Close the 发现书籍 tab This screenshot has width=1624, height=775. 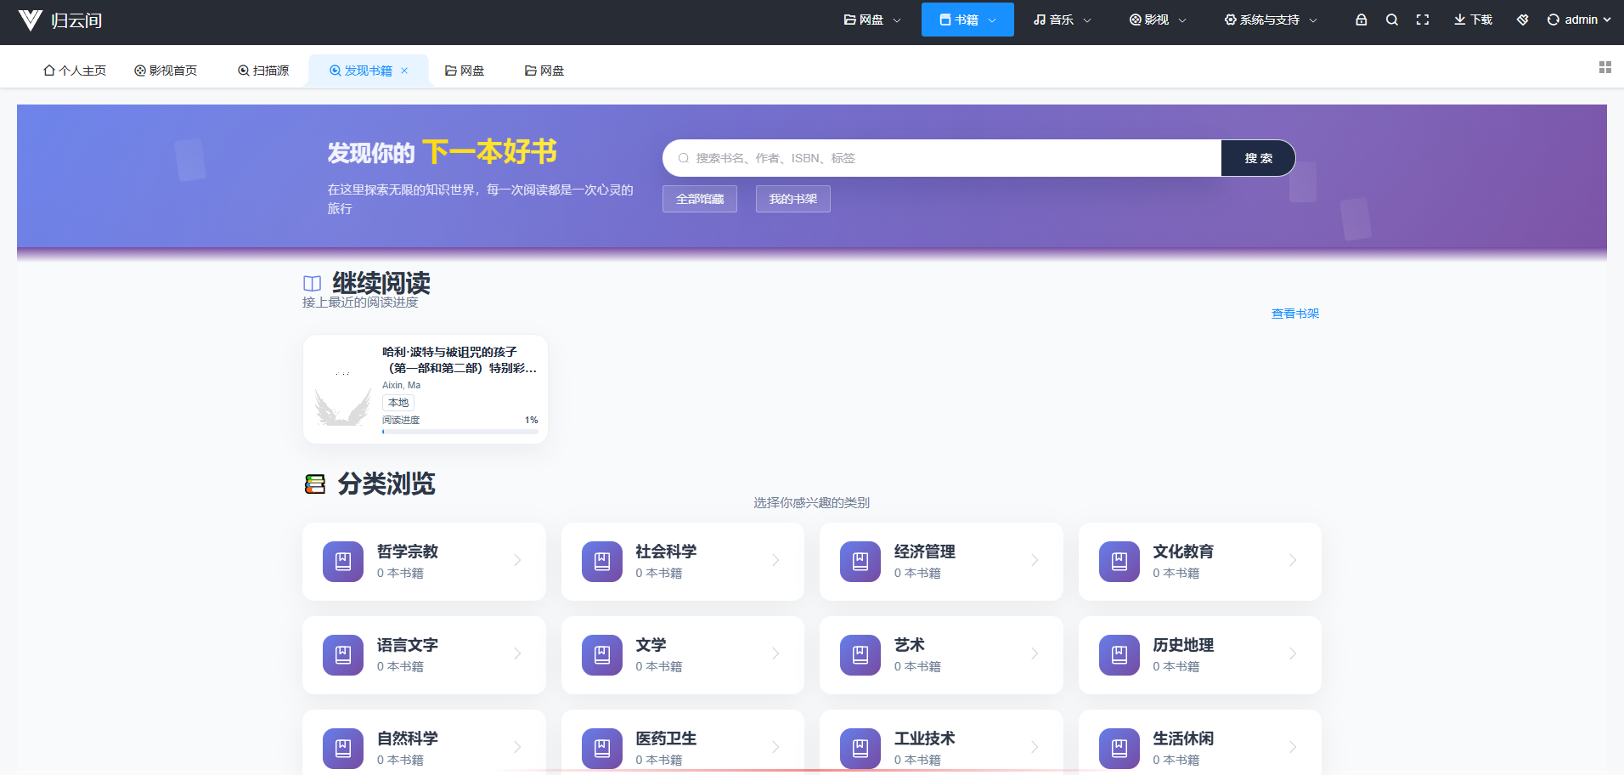pyautogui.click(x=404, y=71)
